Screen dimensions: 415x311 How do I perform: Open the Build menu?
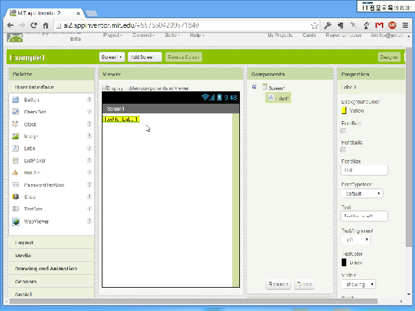172,35
